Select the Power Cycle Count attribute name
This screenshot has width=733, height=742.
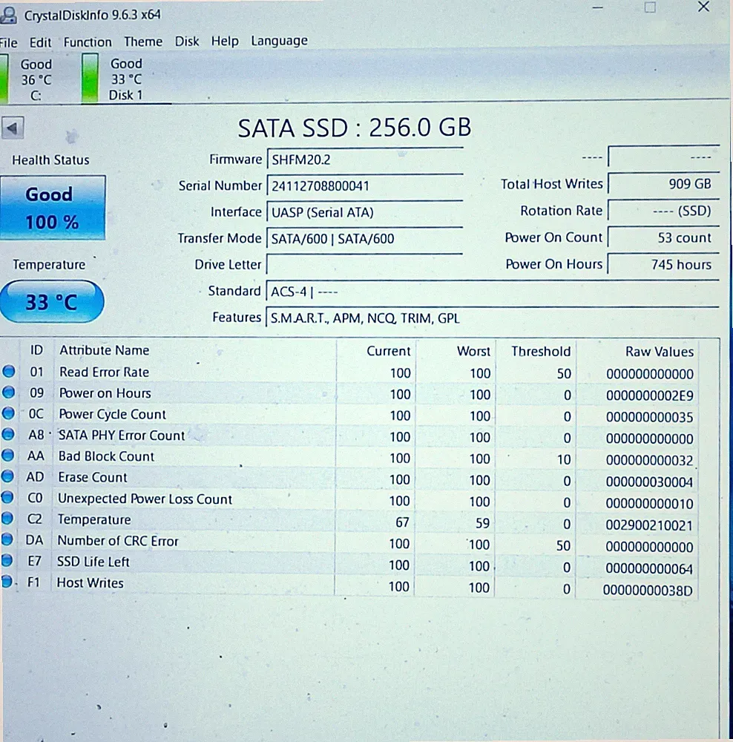coord(112,414)
